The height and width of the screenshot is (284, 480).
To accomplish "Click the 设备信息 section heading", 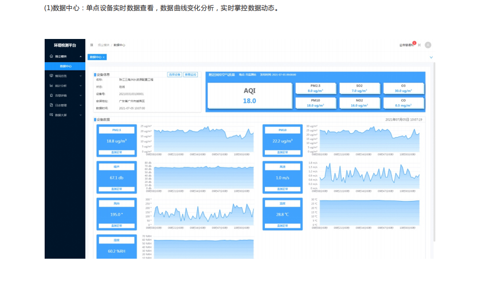I will pos(103,74).
